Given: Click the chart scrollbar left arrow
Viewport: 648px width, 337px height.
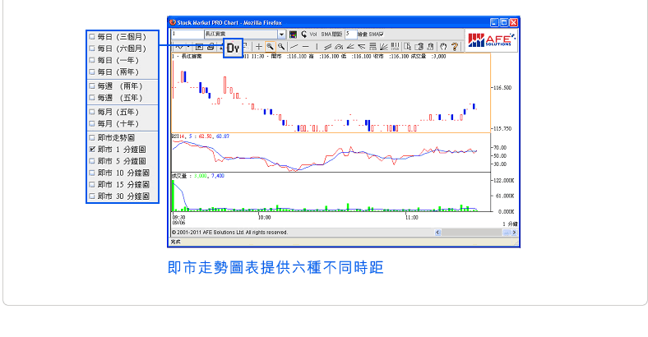Looking at the screenshot, I should 437,233.
